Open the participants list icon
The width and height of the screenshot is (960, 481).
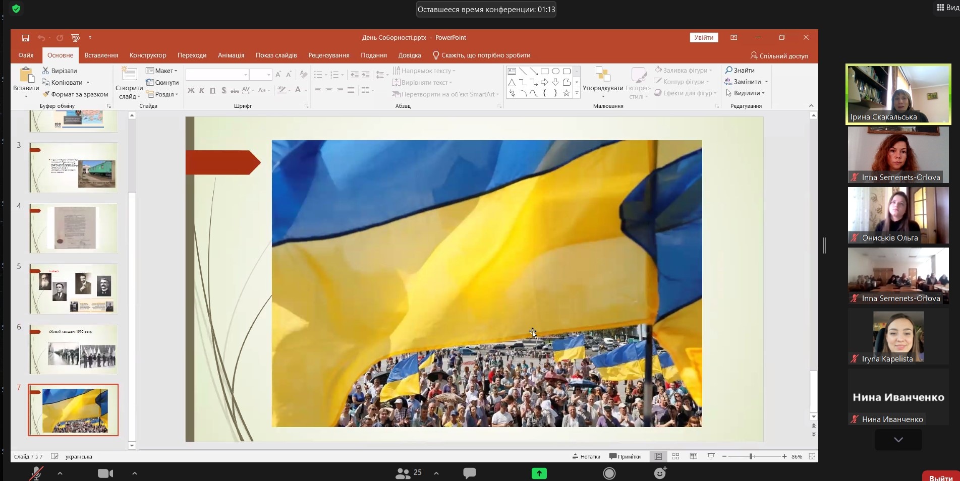click(403, 473)
